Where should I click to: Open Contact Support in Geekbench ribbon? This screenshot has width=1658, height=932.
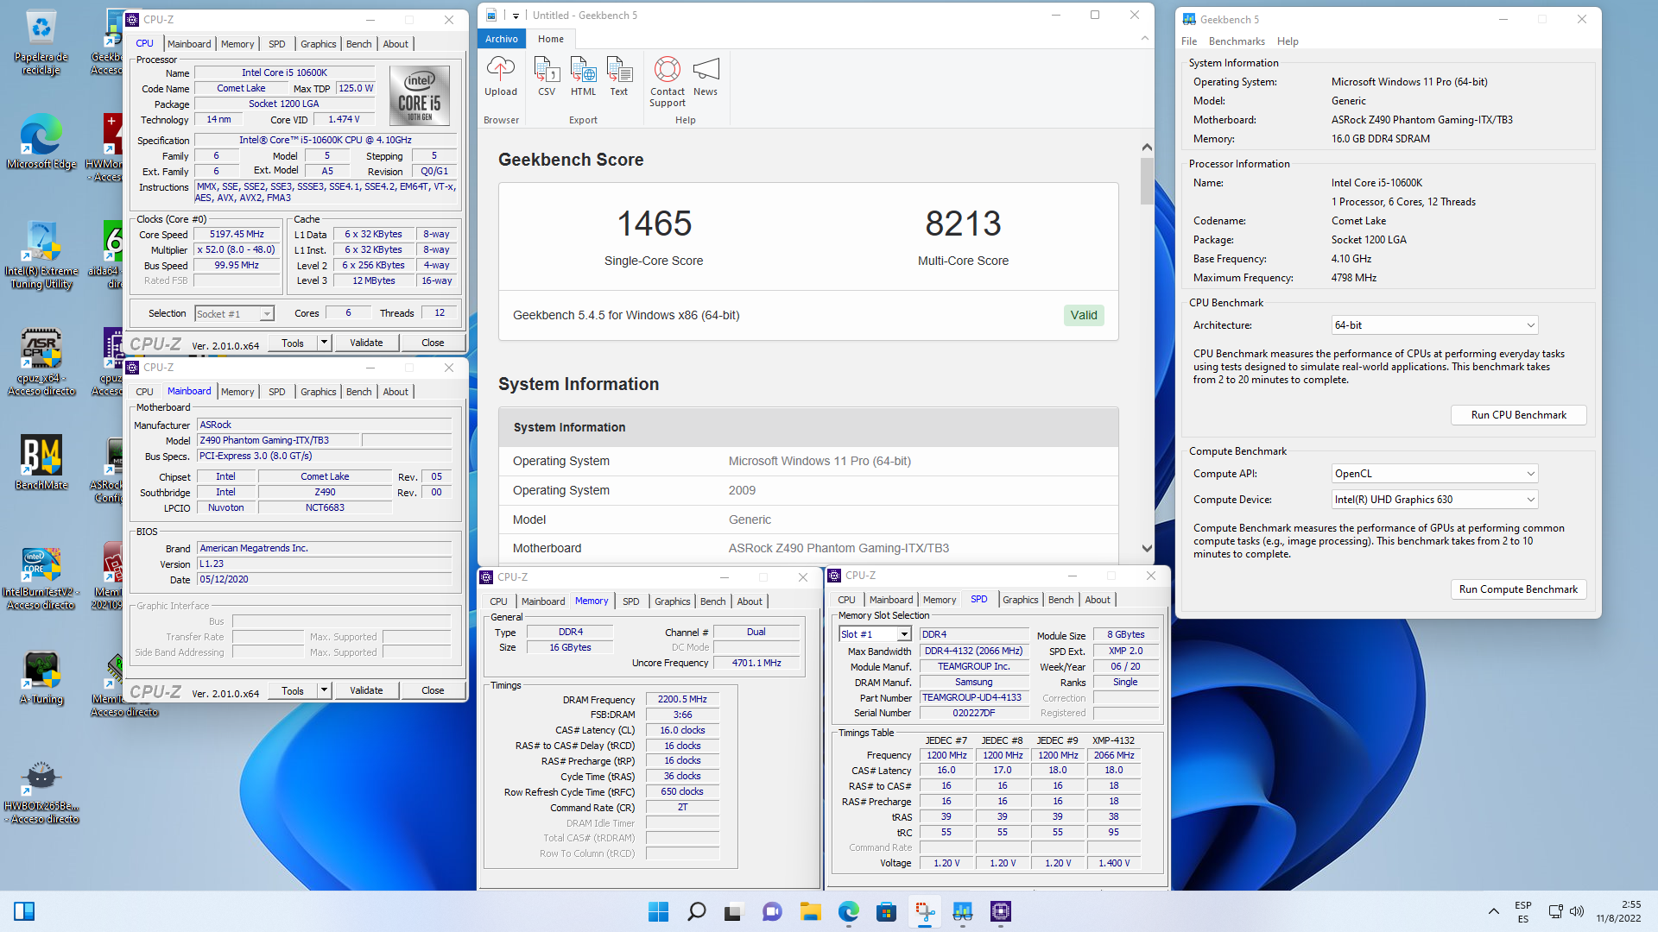668,82
